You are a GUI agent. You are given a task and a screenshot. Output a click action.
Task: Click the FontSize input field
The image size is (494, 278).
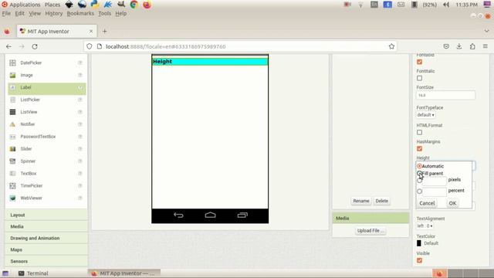(x=445, y=95)
